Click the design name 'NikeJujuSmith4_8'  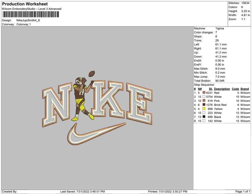(x=28, y=20)
